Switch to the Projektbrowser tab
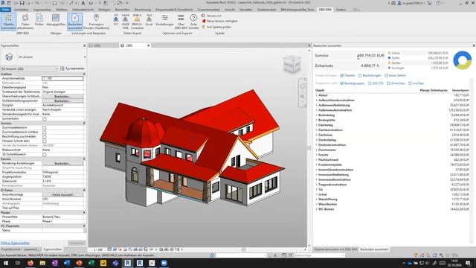Screen dimensions: 476x268 (x=21, y=249)
